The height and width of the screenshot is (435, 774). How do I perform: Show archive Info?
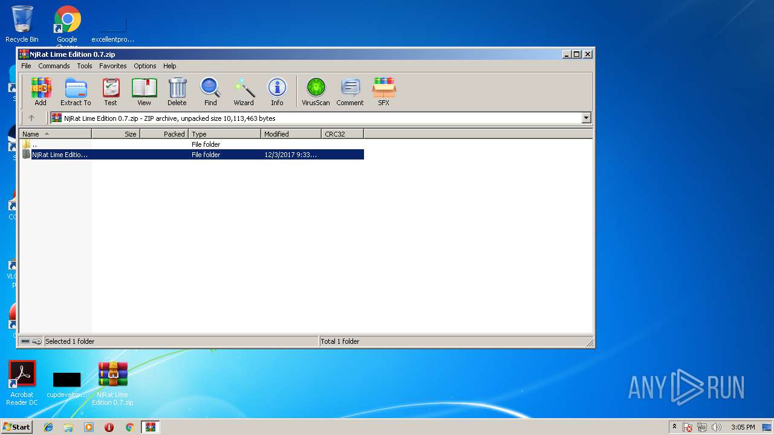coord(277,92)
